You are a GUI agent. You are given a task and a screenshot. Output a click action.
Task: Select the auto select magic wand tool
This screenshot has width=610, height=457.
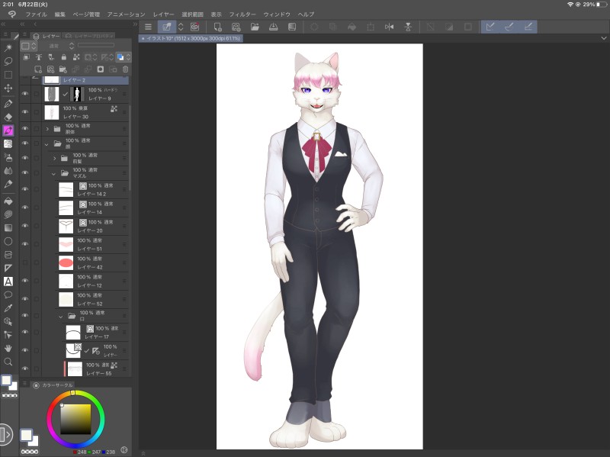8,47
